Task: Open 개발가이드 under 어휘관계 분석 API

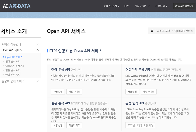Action: [x=148, y=92]
